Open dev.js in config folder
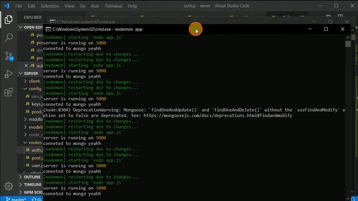 tap(34, 97)
